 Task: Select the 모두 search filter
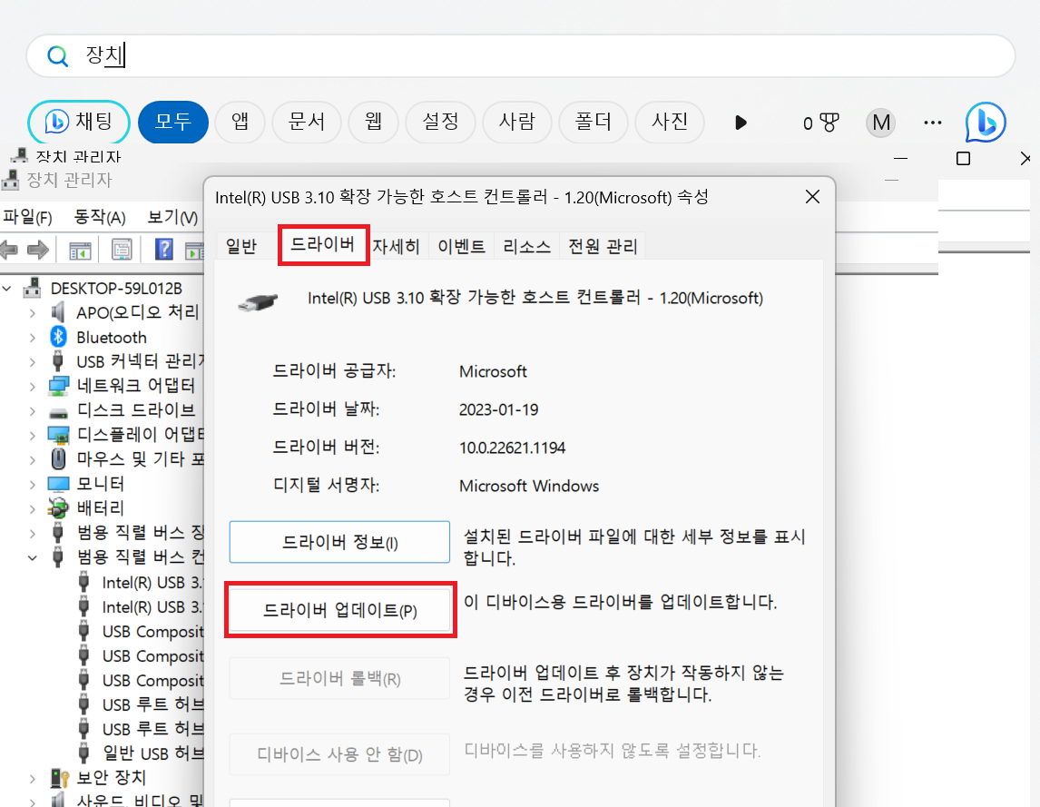173,123
